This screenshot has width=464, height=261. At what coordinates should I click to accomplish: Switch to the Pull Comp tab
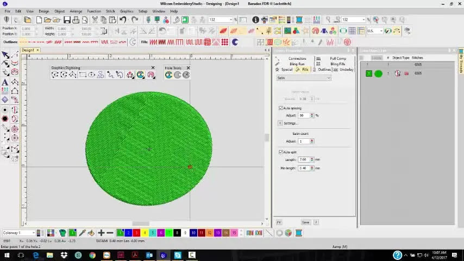[x=335, y=59]
